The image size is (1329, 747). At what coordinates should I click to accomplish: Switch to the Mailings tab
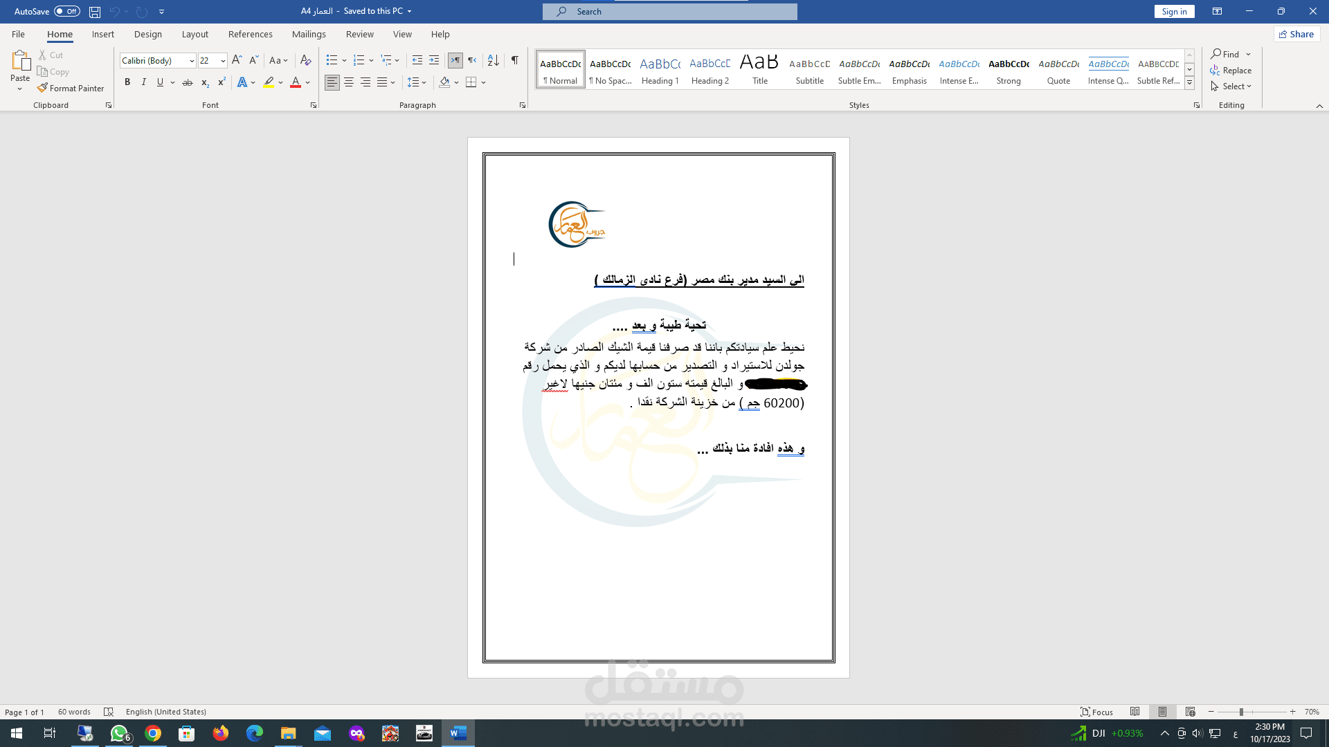pyautogui.click(x=309, y=34)
